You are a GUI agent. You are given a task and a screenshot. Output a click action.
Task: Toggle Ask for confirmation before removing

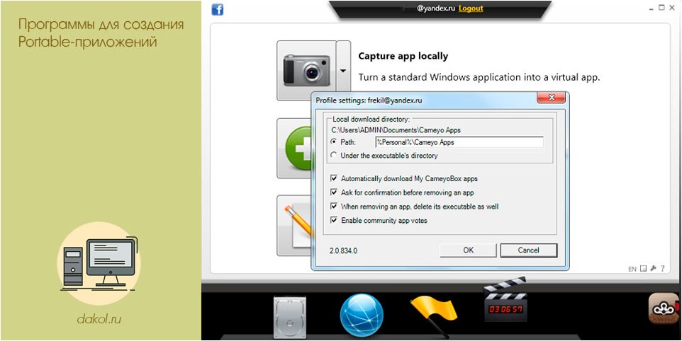(334, 192)
